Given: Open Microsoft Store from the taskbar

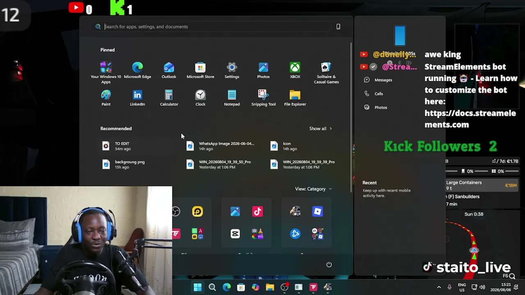Looking at the screenshot, I should 241,287.
